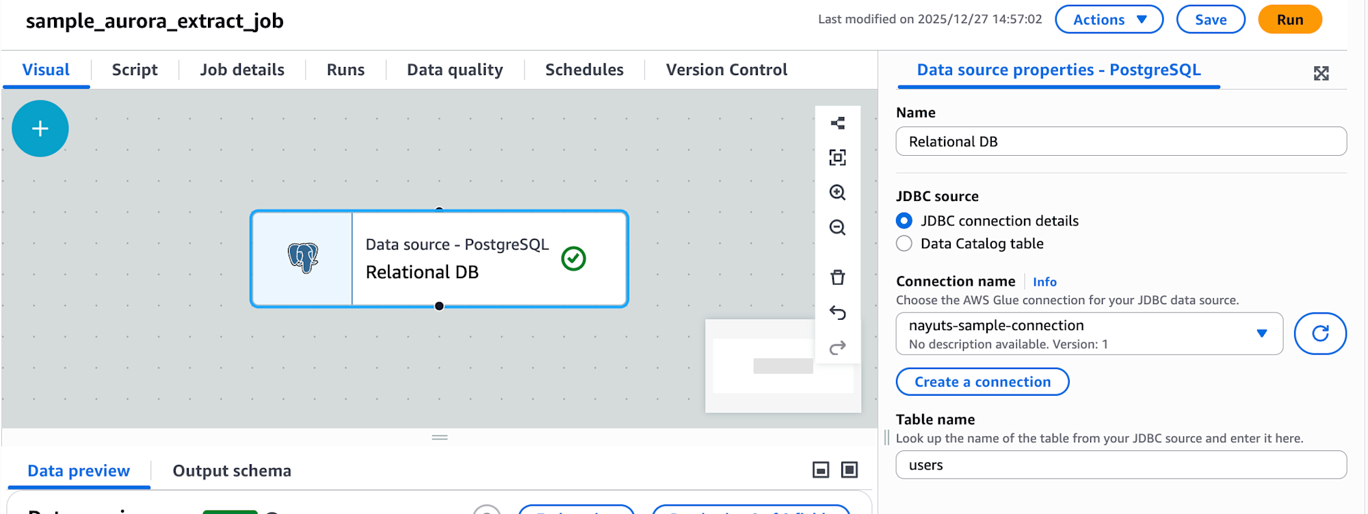Redo the last canvas action

coord(837,348)
